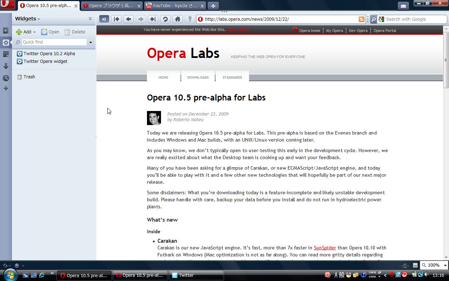Toggle fit to width status bar button

pos(405,265)
